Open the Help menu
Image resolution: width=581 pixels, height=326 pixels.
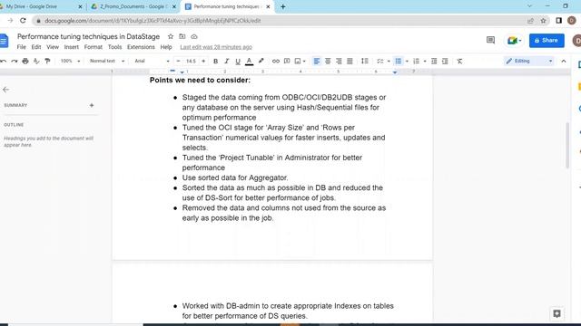pos(166,47)
